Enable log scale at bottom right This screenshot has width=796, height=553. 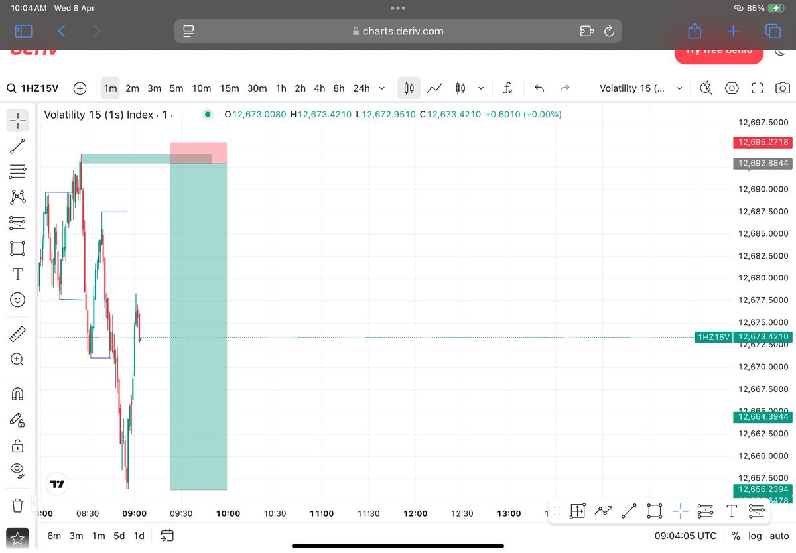755,536
